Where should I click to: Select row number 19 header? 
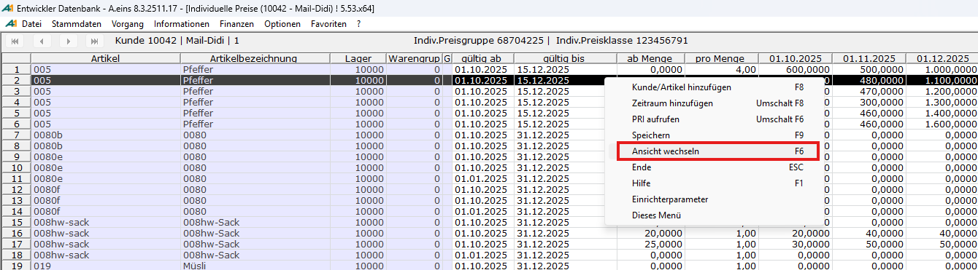pos(15,266)
